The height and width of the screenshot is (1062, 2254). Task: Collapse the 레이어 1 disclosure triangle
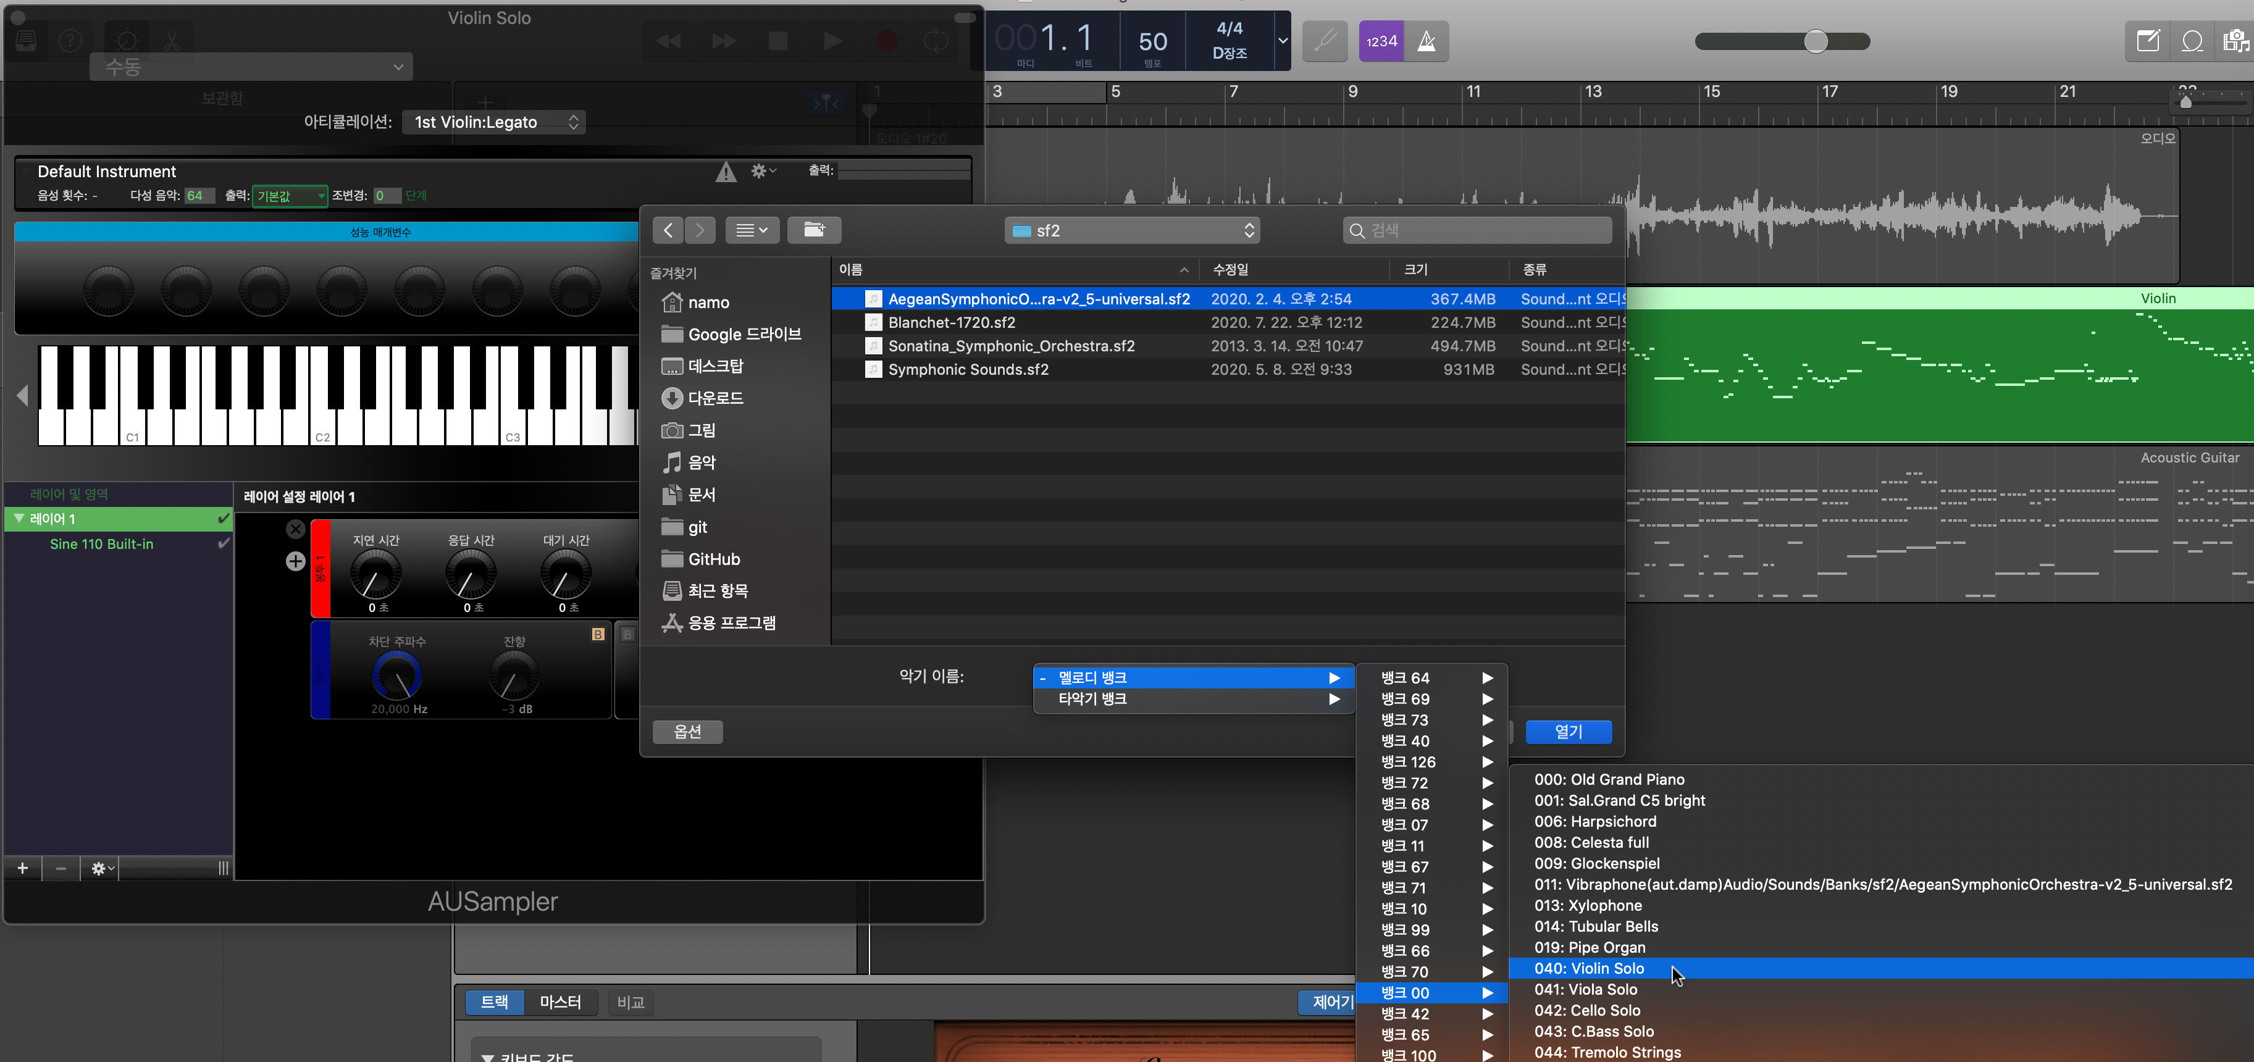pyautogui.click(x=19, y=519)
